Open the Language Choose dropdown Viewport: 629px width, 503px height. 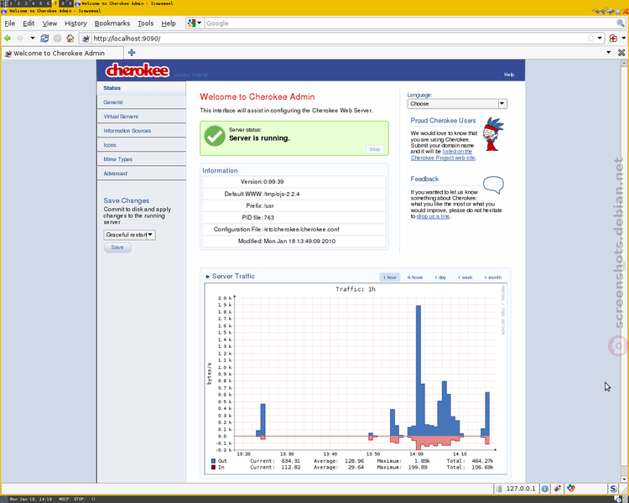[457, 103]
